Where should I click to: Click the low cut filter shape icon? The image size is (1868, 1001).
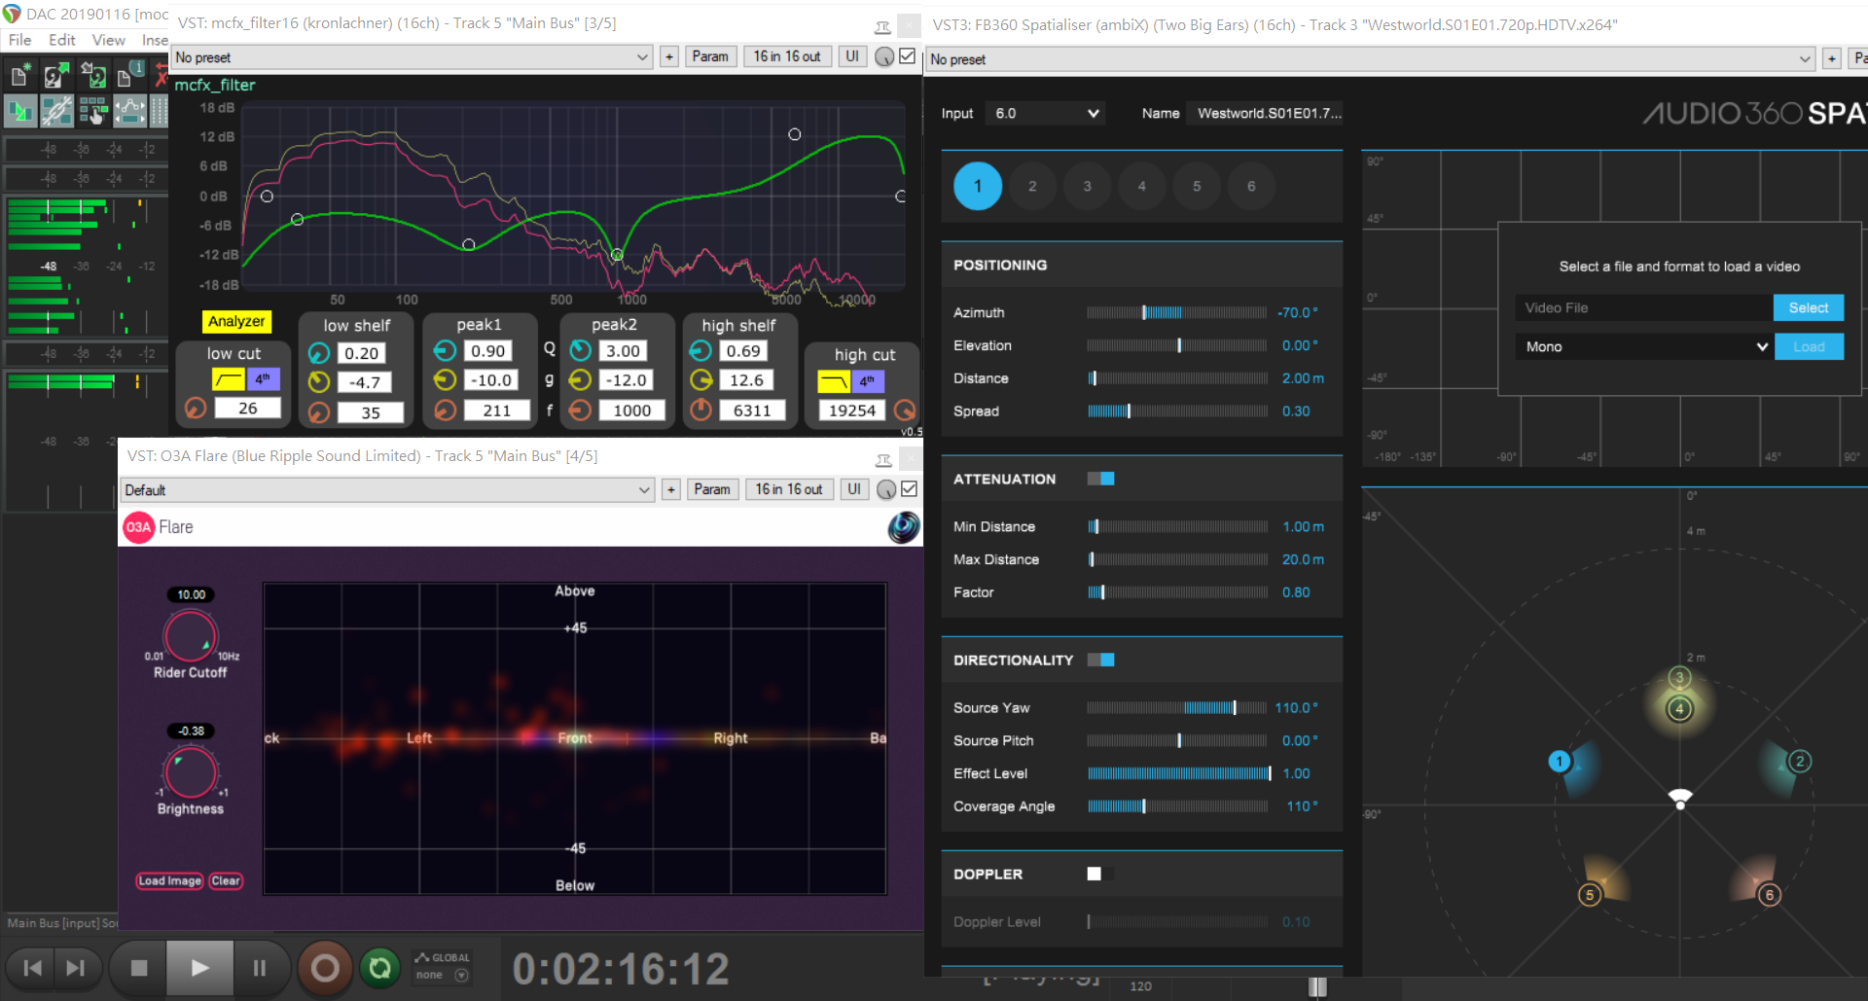coord(228,379)
